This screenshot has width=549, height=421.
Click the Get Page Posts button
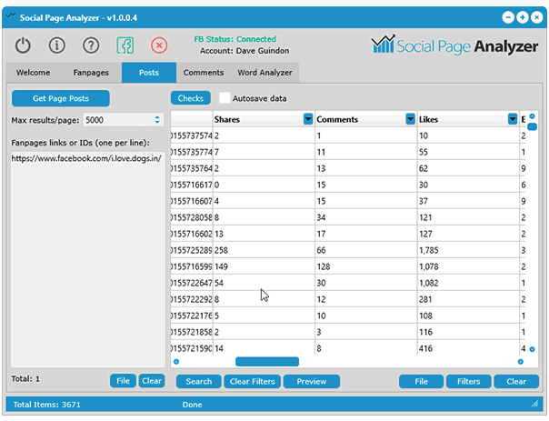tap(61, 98)
